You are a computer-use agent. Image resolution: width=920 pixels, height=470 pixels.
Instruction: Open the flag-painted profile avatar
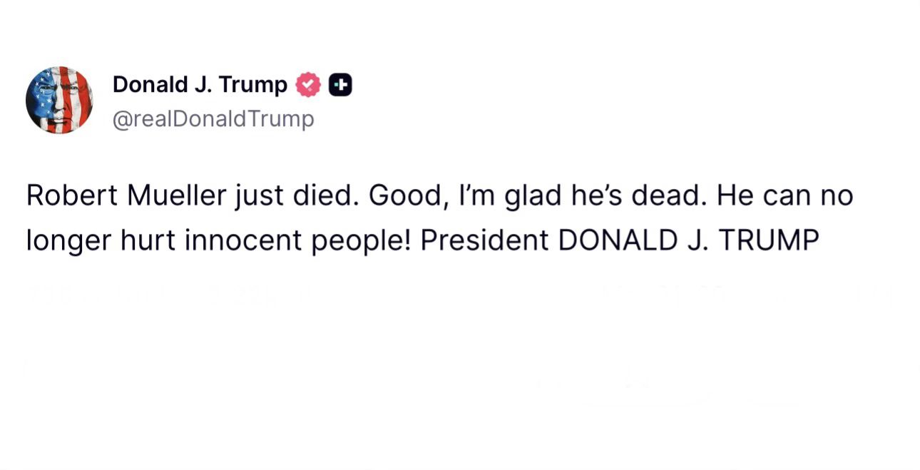tap(59, 100)
